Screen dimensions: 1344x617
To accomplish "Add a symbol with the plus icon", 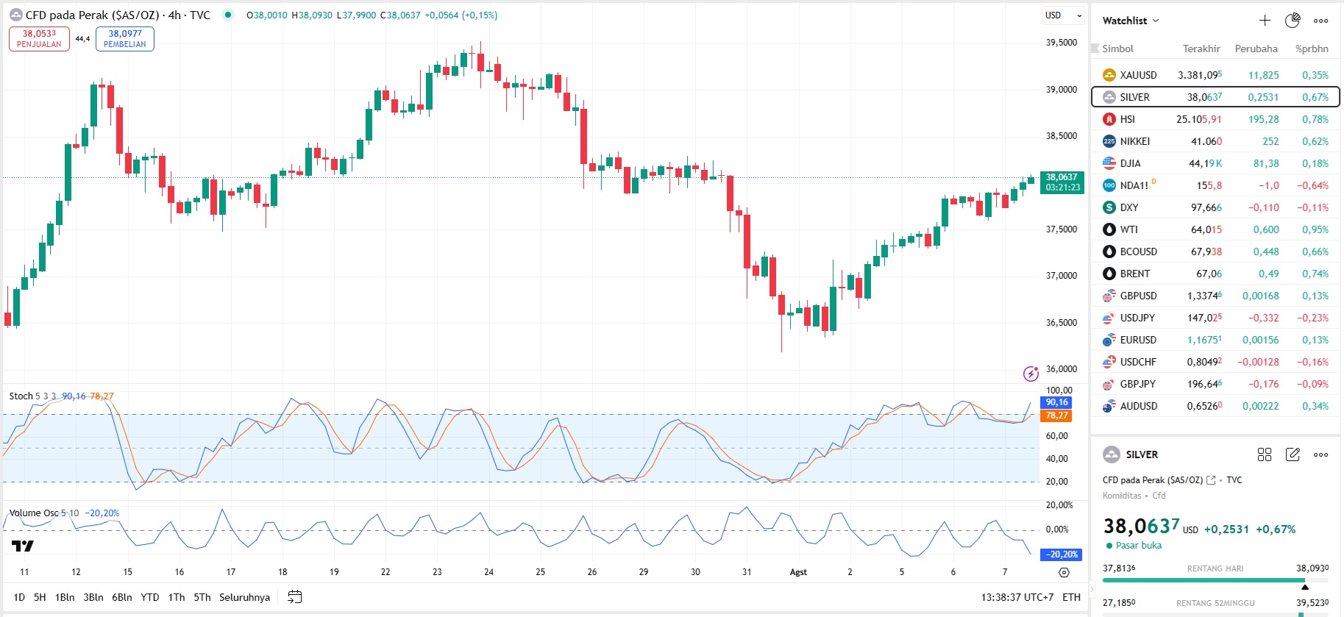I will pos(1265,21).
